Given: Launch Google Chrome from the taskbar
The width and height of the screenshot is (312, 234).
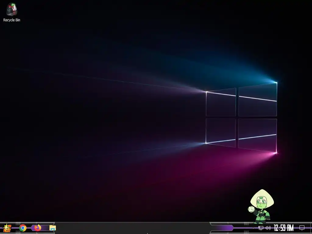Looking at the screenshot, I should click(23, 228).
